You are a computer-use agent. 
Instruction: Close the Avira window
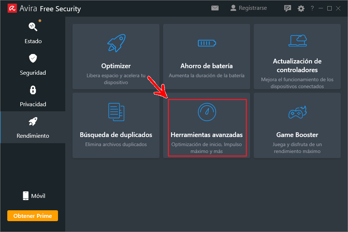coord(338,8)
